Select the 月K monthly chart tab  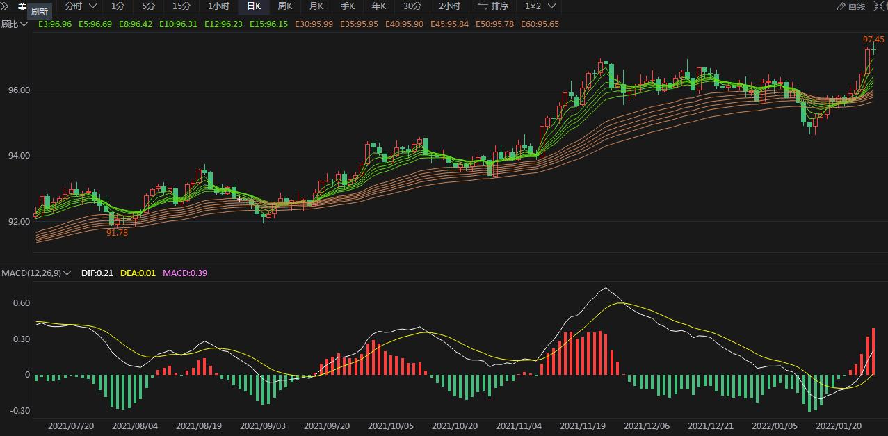click(316, 6)
